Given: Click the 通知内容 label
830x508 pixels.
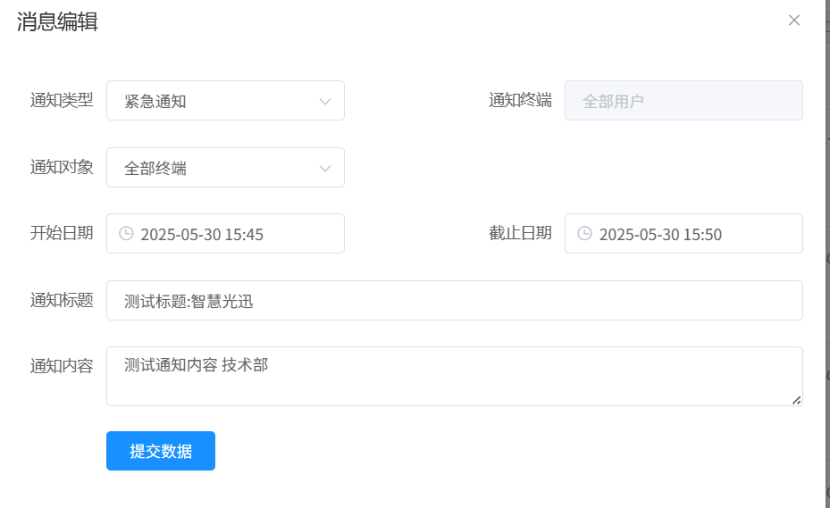Looking at the screenshot, I should 62,366.
